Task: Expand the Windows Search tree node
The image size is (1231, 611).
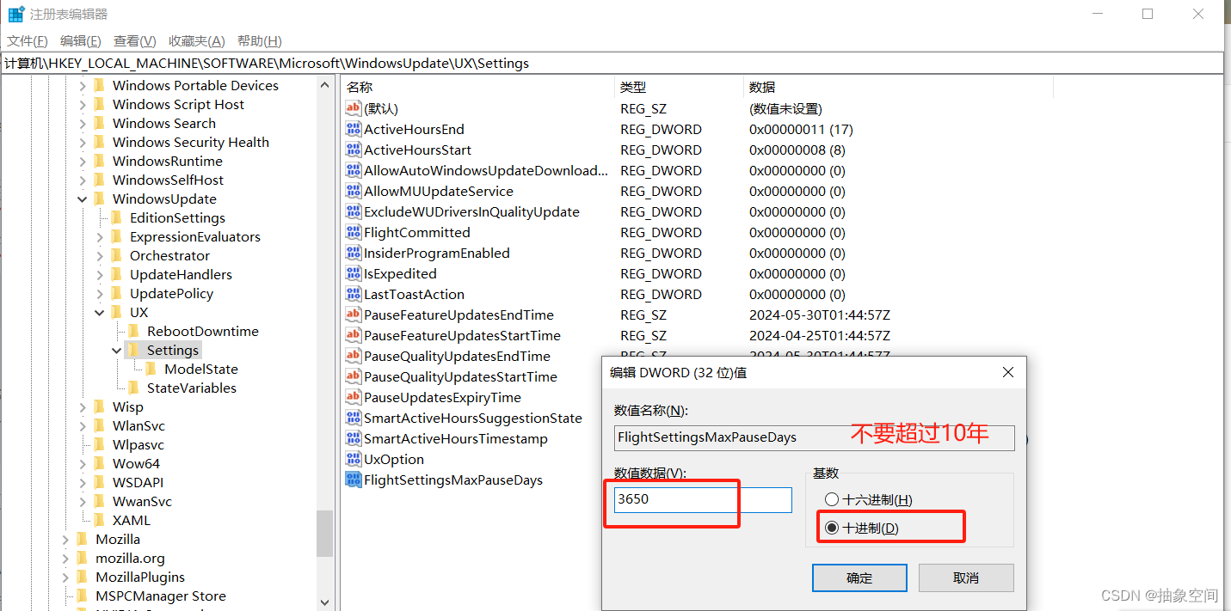Action: (83, 123)
